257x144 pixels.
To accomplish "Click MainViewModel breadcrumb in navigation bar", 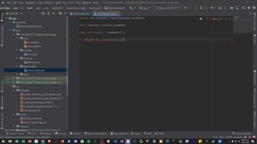I will click(x=115, y=8).
